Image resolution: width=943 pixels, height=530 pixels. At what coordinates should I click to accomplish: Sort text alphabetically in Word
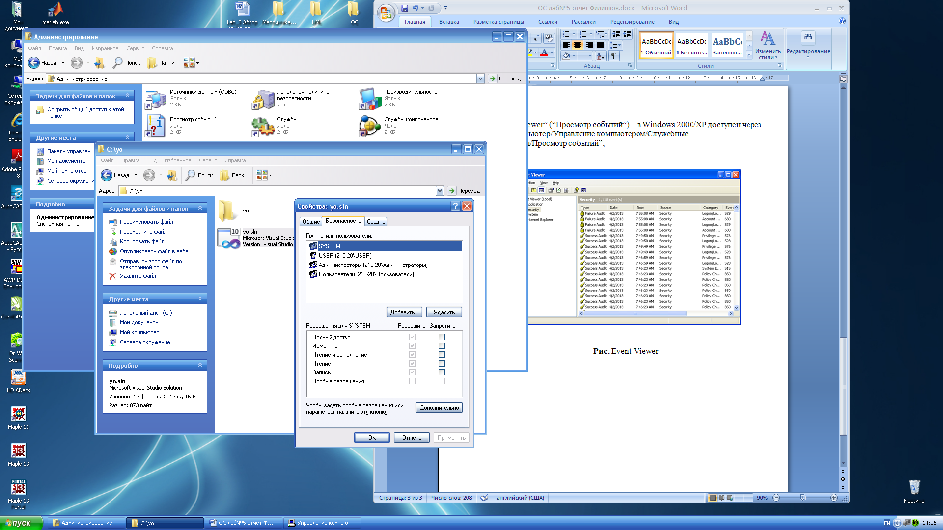601,56
